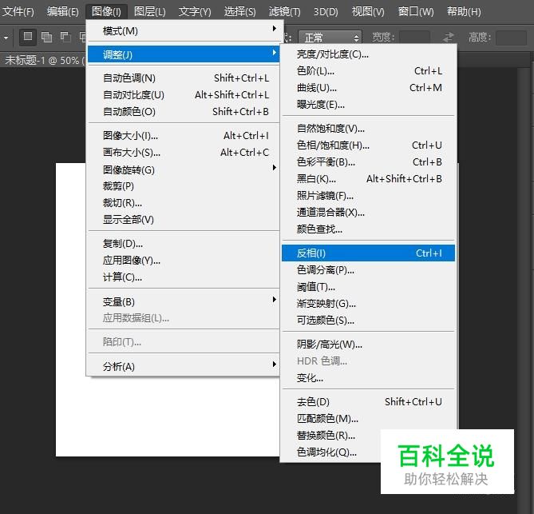
Task: Open 色阶(L) adjustment
Action: coord(368,71)
